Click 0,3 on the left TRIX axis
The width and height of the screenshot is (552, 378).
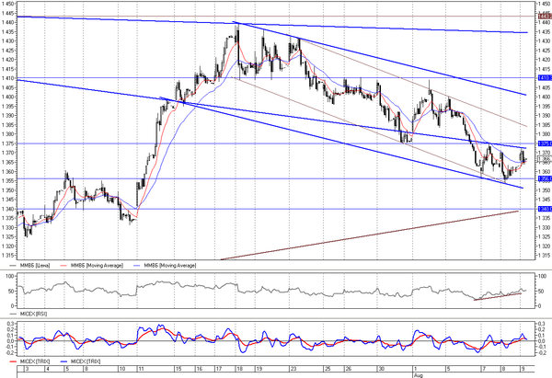[x=10, y=324]
